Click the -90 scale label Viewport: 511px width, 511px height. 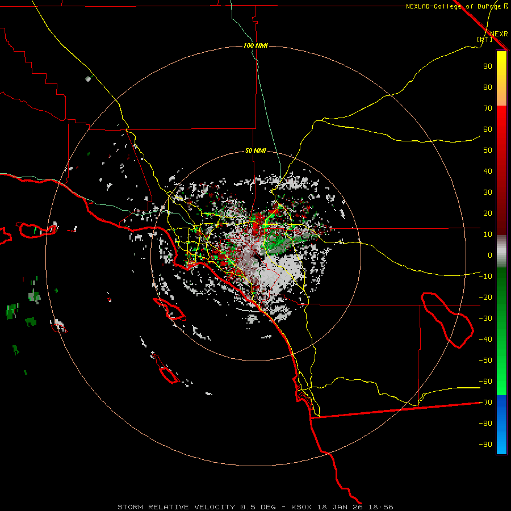click(485, 445)
